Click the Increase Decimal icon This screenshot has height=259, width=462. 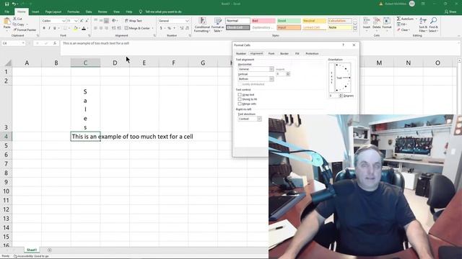(181, 28)
